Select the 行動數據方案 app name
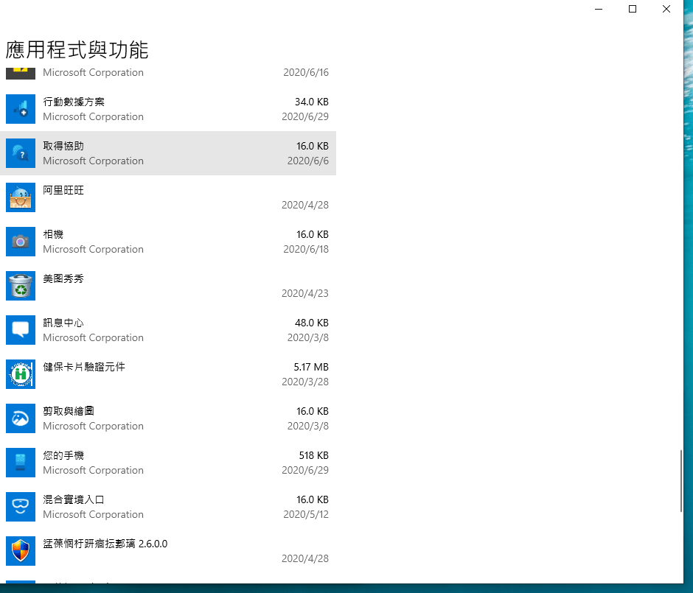 (x=74, y=102)
